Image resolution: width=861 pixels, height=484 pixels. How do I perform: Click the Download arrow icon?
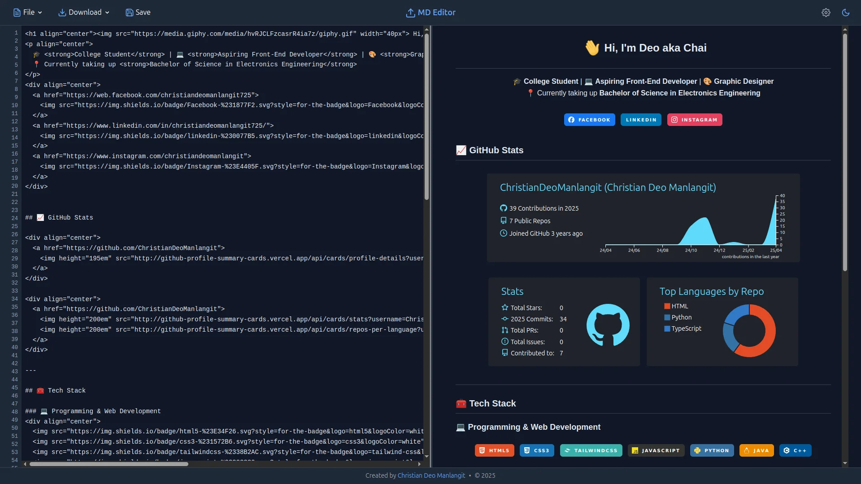[x=62, y=13]
